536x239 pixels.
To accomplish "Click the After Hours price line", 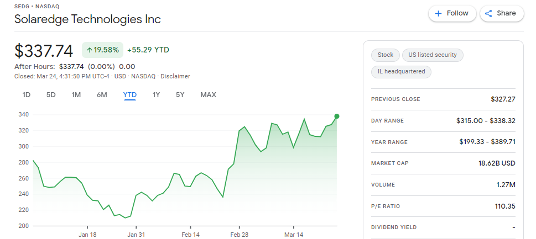I will point(75,66).
